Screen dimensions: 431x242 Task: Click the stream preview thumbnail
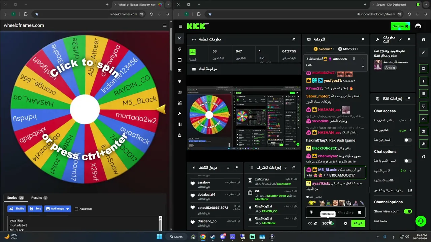[x=244, y=118]
